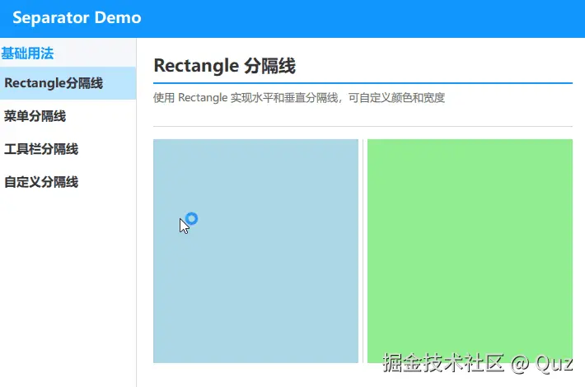
Task: Open the 工具栏分隔线 sidebar item
Action: click(x=68, y=149)
